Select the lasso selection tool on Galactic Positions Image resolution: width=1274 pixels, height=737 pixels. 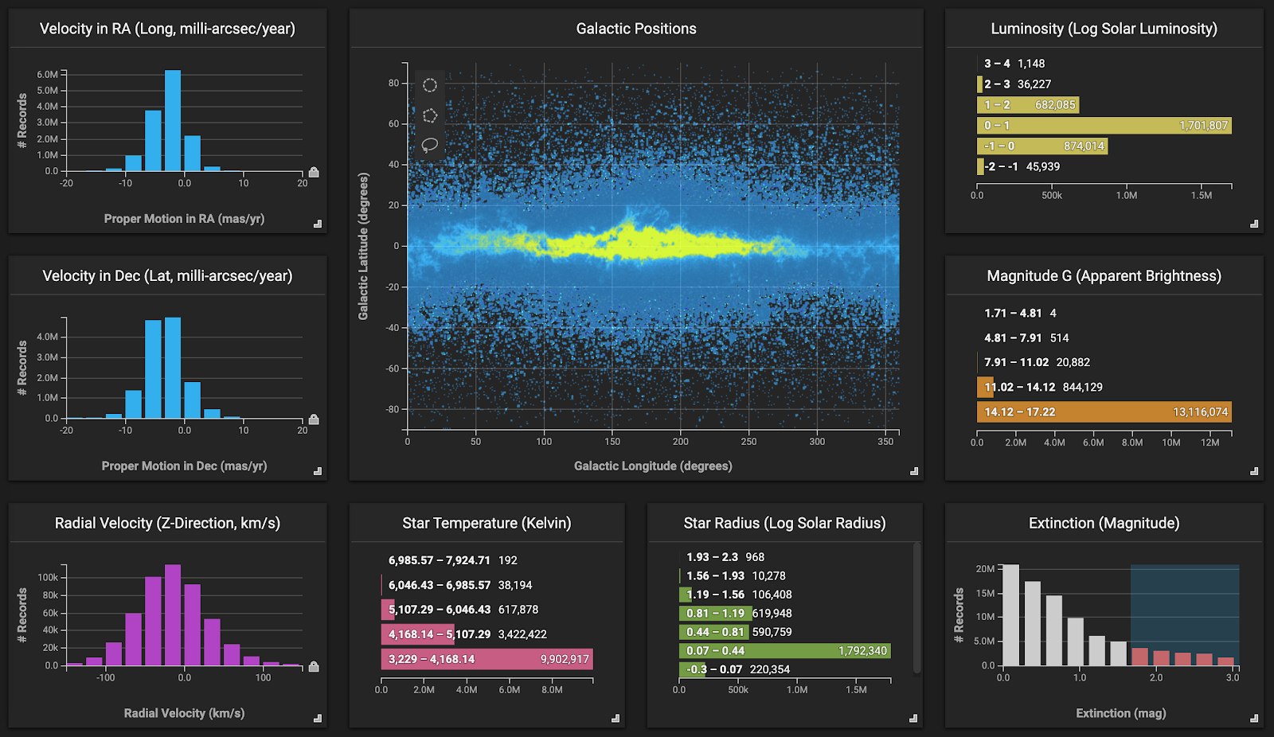point(430,146)
